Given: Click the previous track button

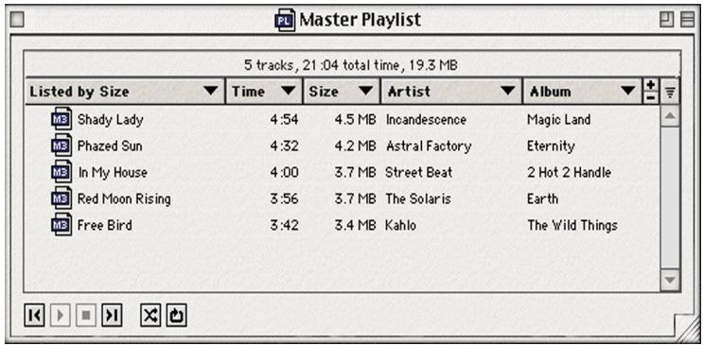Looking at the screenshot, I should 34,316.
